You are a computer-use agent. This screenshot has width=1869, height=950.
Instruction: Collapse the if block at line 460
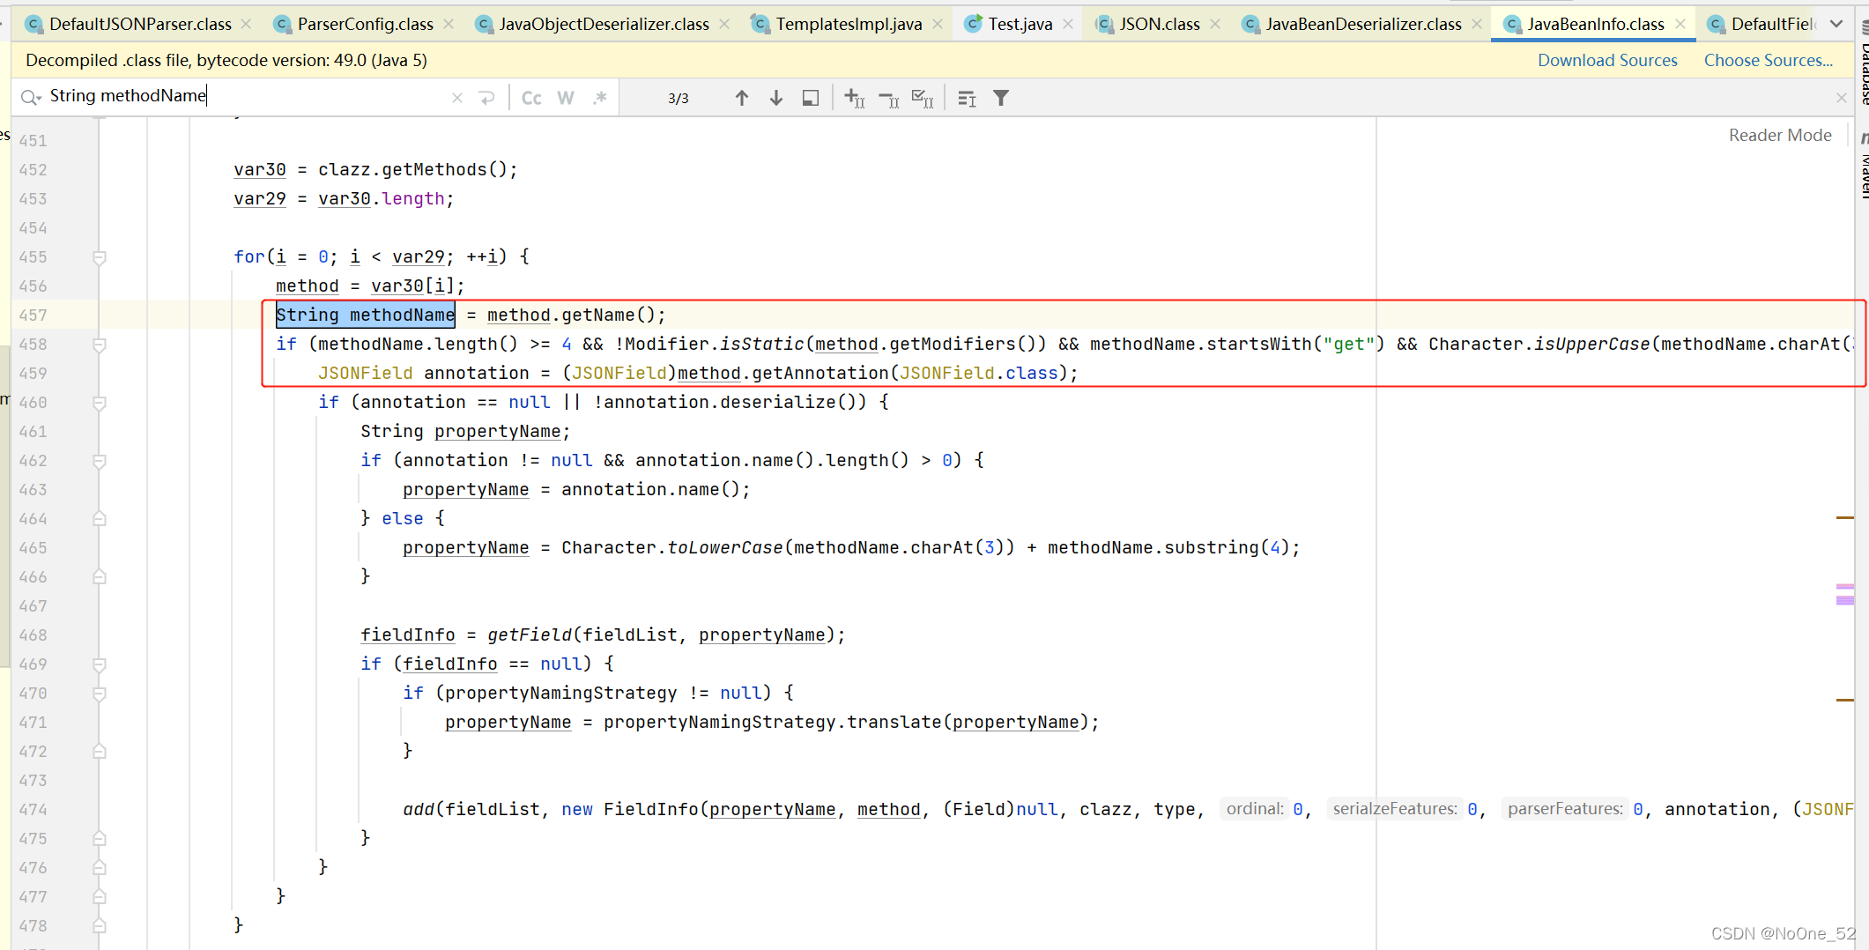coord(100,403)
